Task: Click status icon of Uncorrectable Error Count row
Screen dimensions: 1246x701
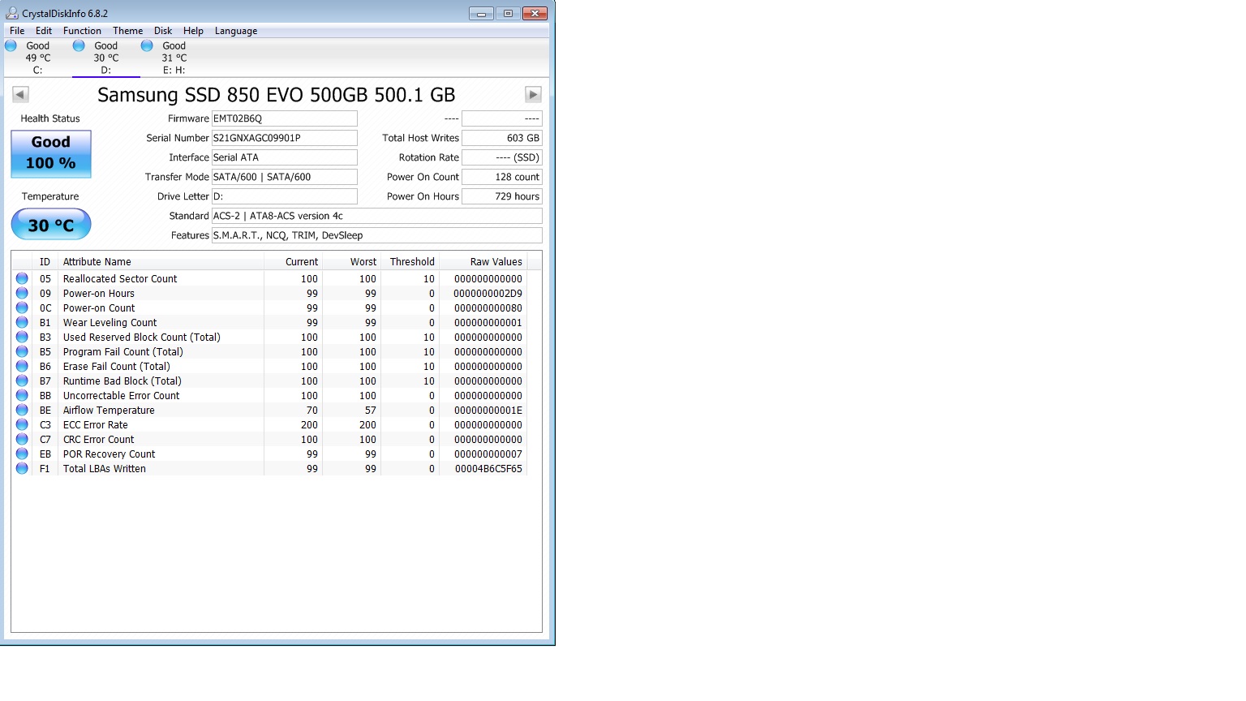Action: pos(22,395)
